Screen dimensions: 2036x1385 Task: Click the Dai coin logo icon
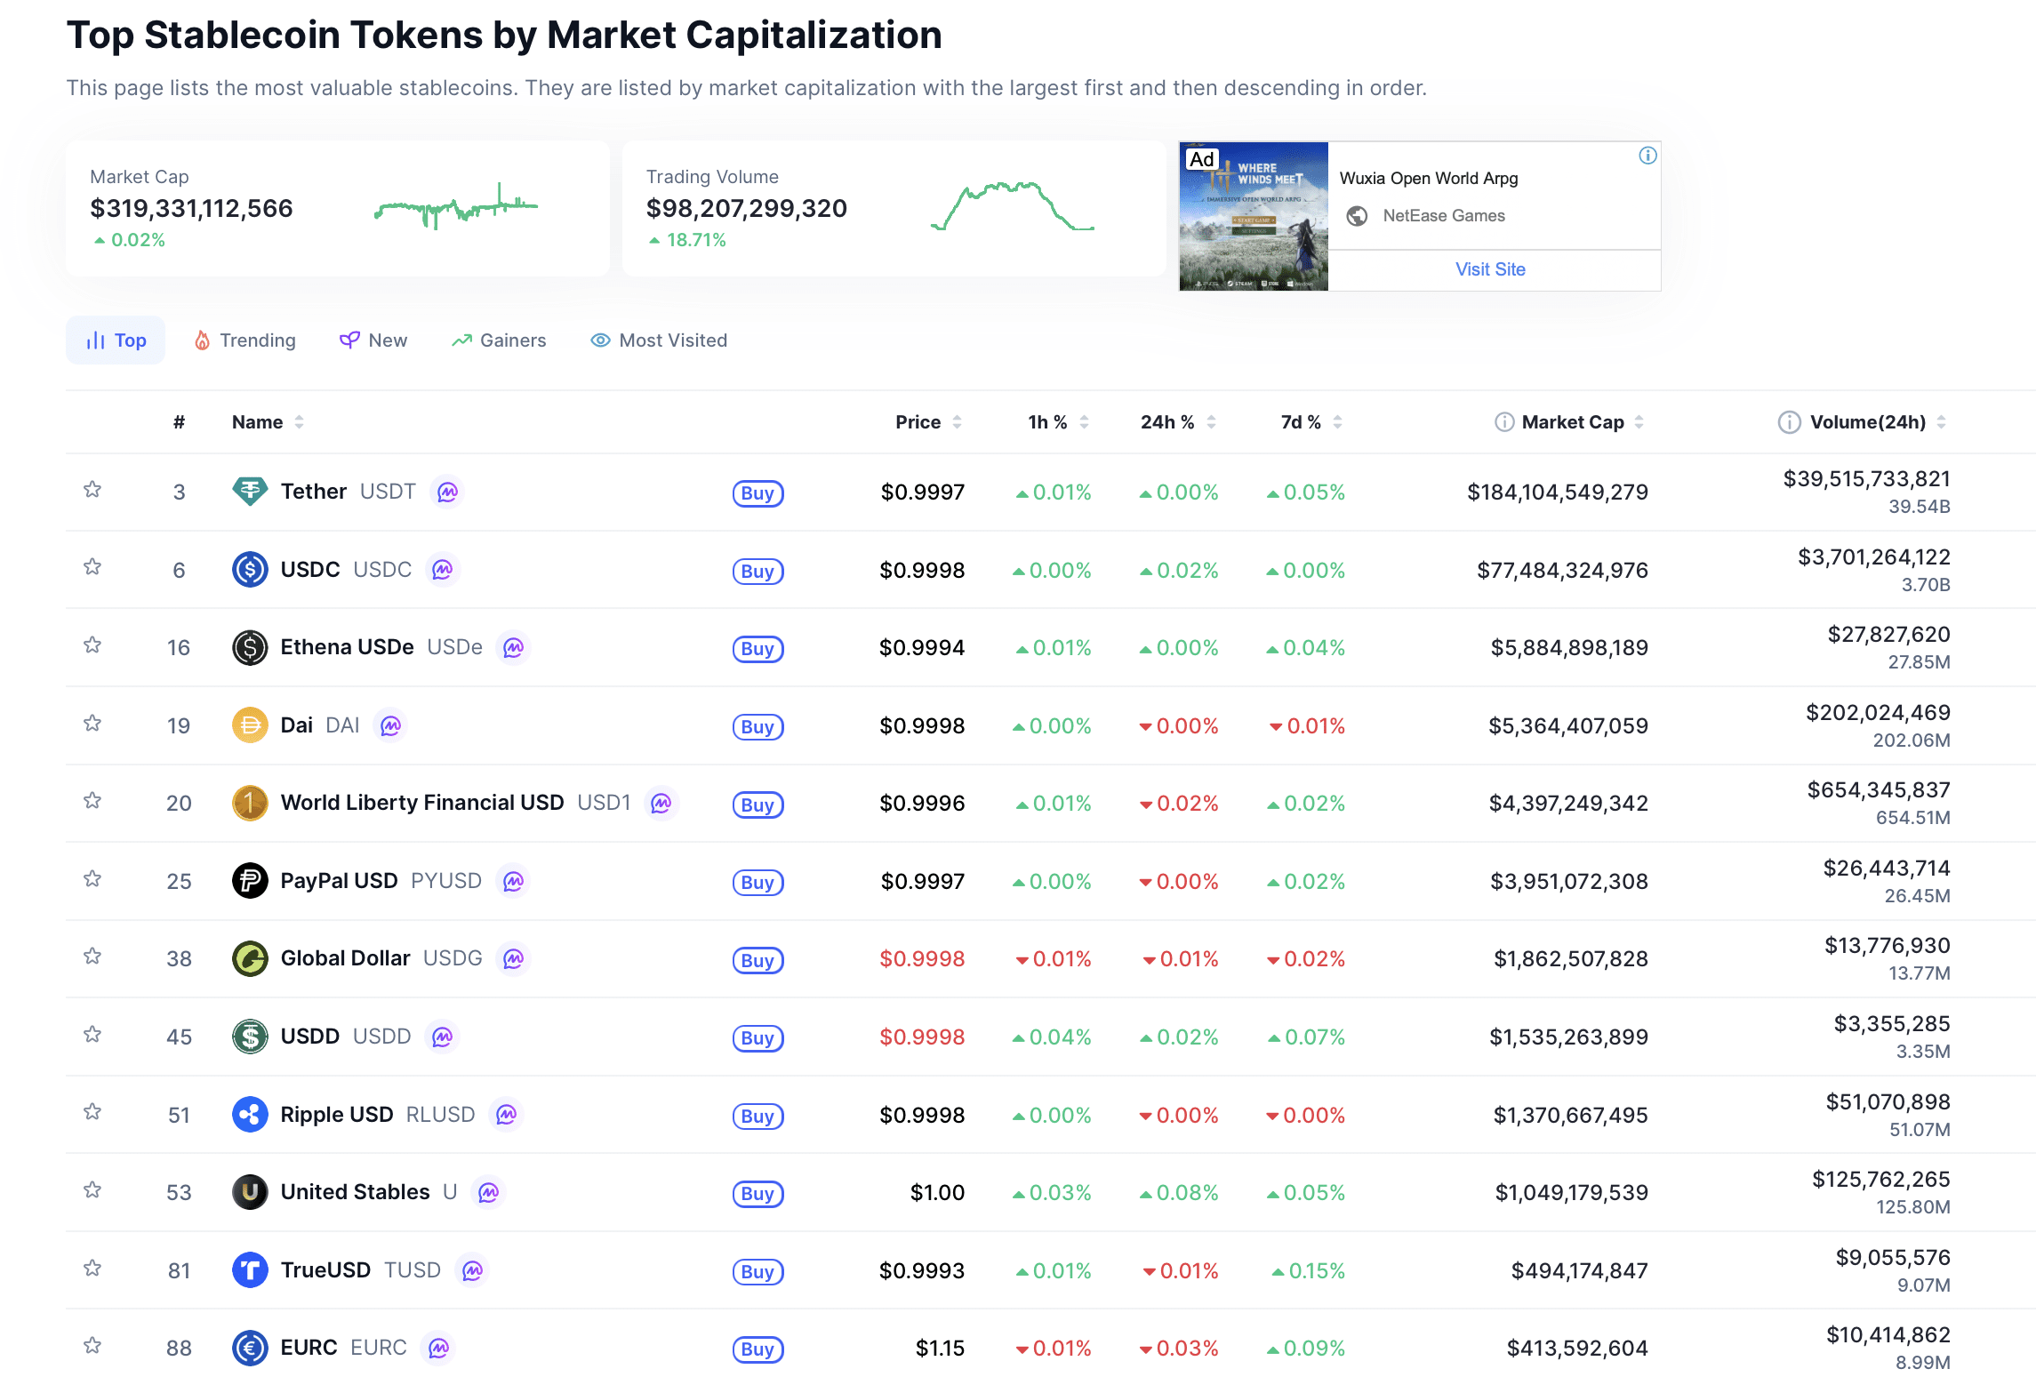[x=250, y=725]
